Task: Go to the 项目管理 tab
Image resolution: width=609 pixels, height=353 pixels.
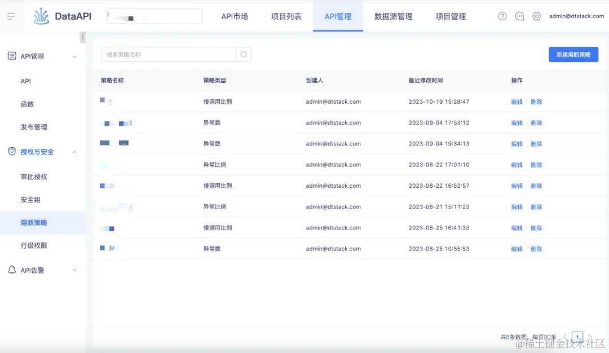Action: [x=451, y=16]
